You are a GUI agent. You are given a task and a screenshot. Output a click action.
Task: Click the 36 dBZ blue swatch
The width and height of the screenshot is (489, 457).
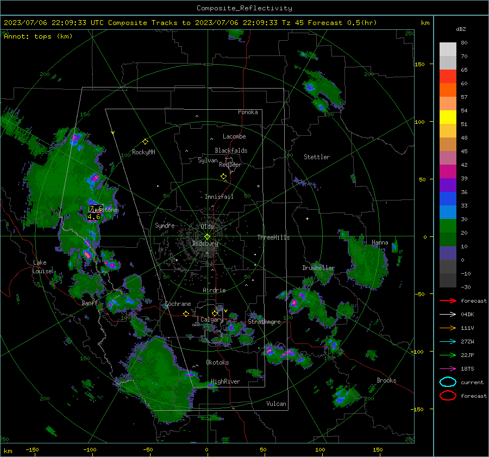click(448, 198)
